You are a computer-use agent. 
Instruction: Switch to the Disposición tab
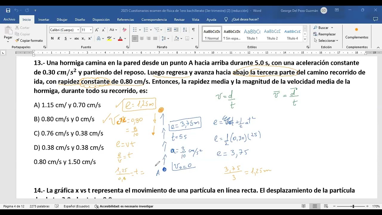pos(101,19)
